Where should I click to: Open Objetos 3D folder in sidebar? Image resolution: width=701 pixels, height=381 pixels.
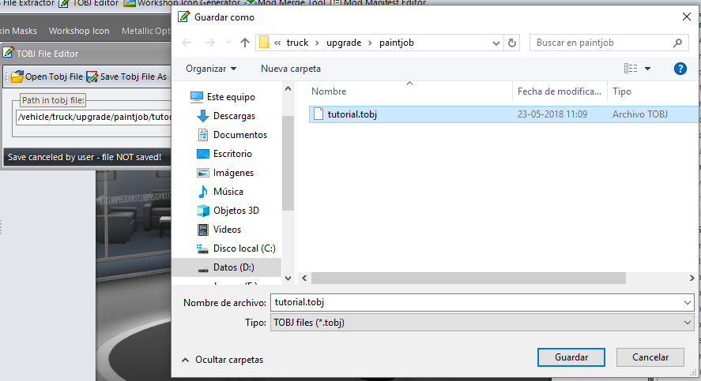[x=236, y=211]
